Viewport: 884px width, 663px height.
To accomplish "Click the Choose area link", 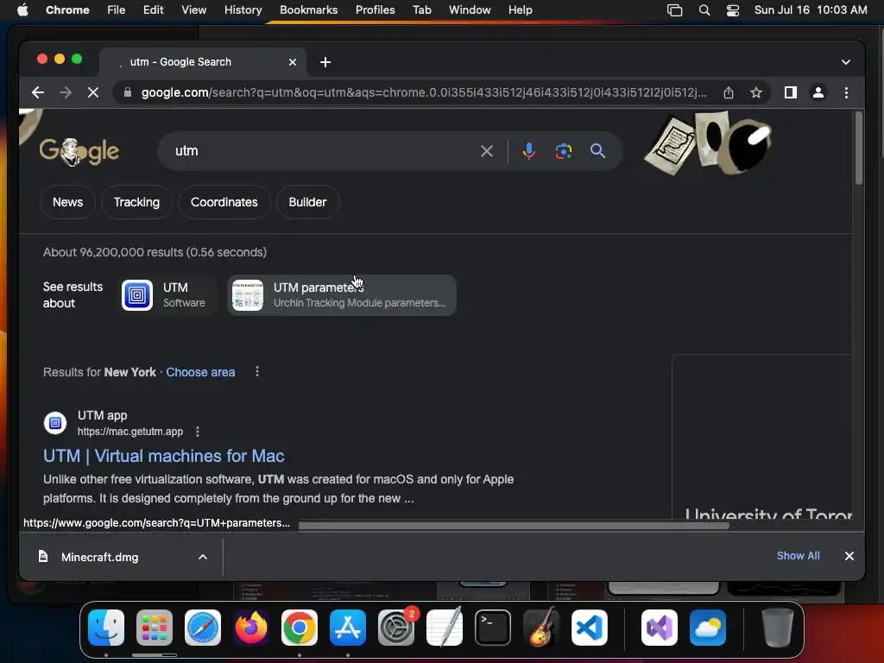I will click(200, 372).
